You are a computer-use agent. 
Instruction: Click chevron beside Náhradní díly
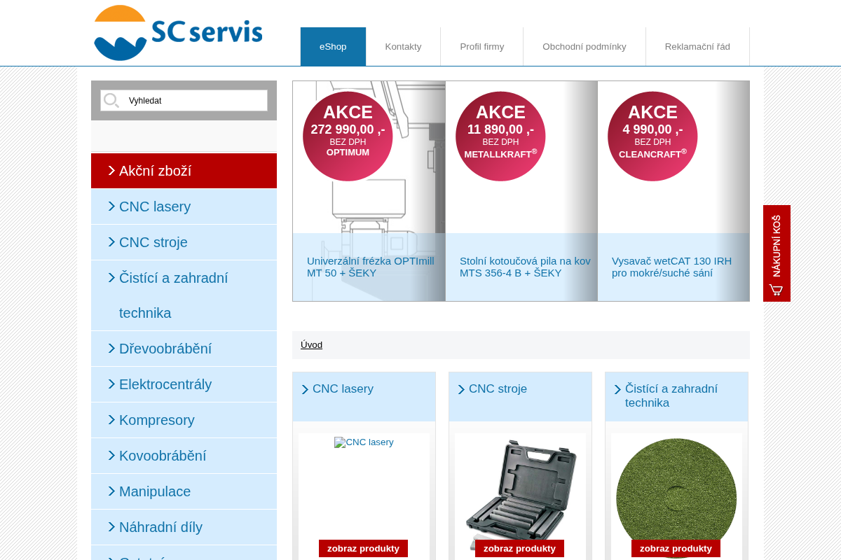click(111, 526)
